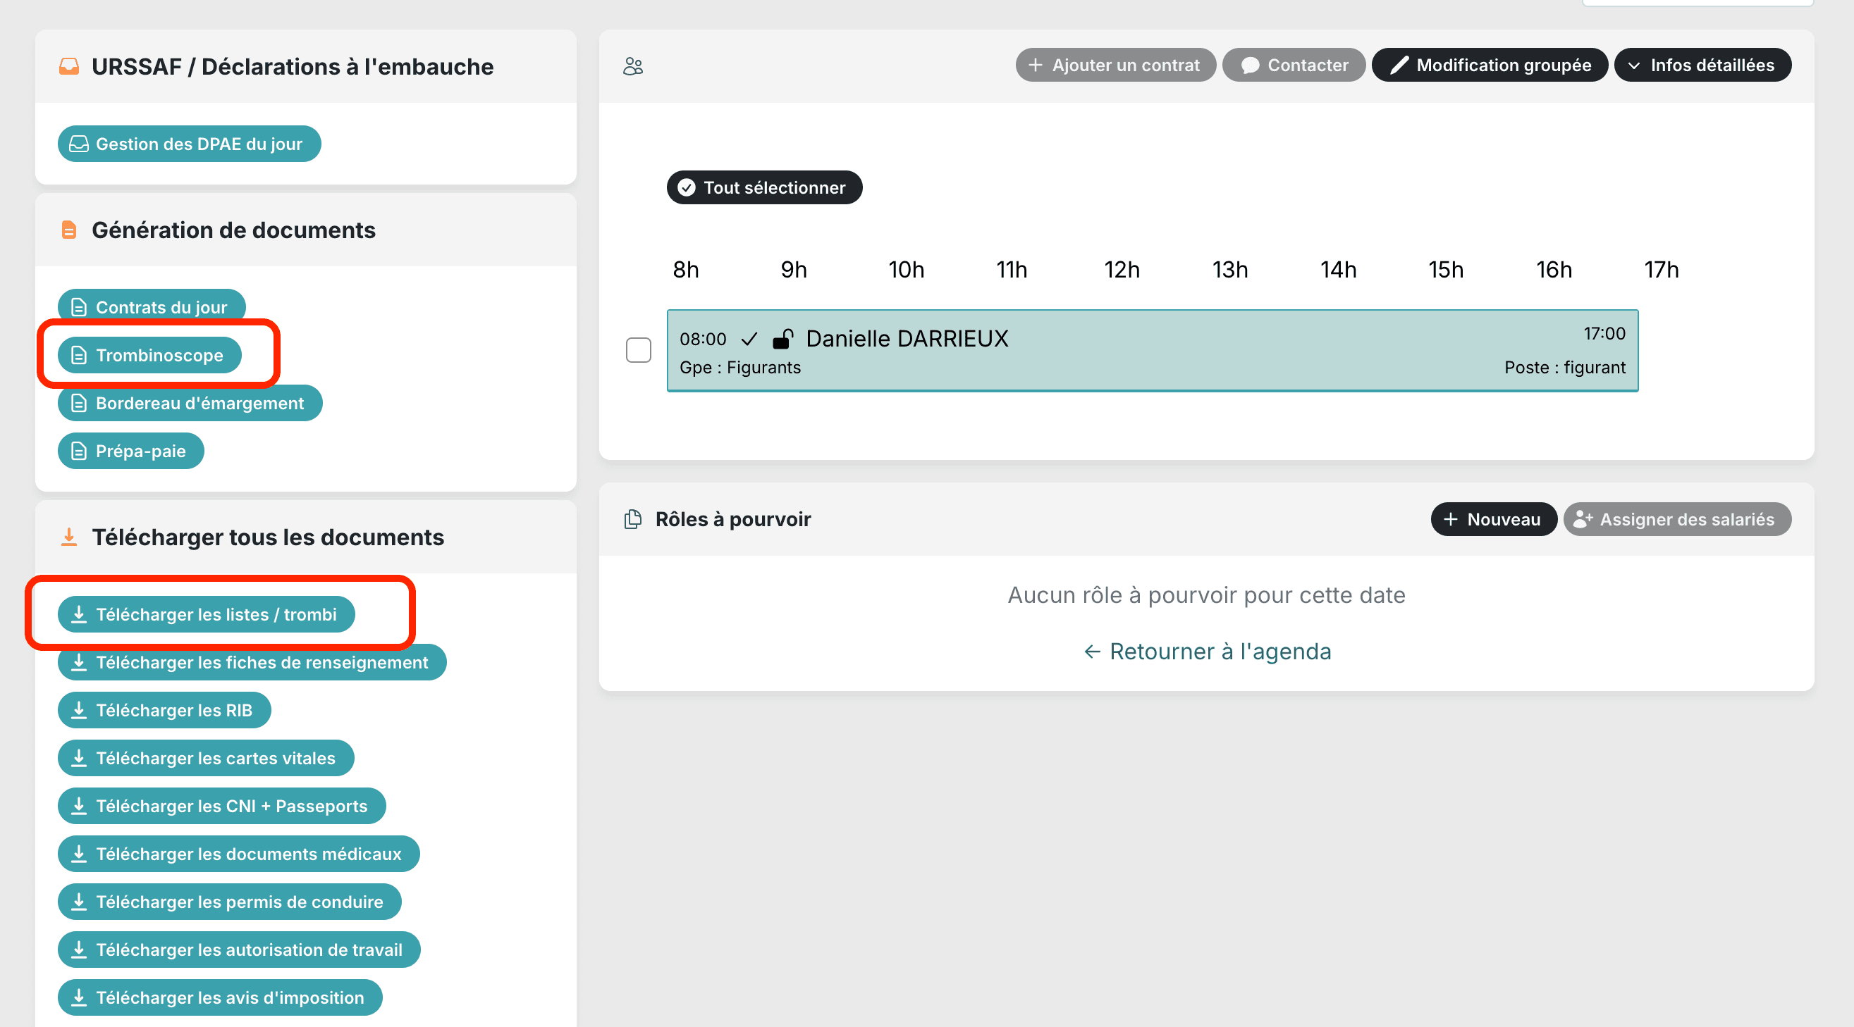
Task: Click the people group icon
Action: click(632, 66)
